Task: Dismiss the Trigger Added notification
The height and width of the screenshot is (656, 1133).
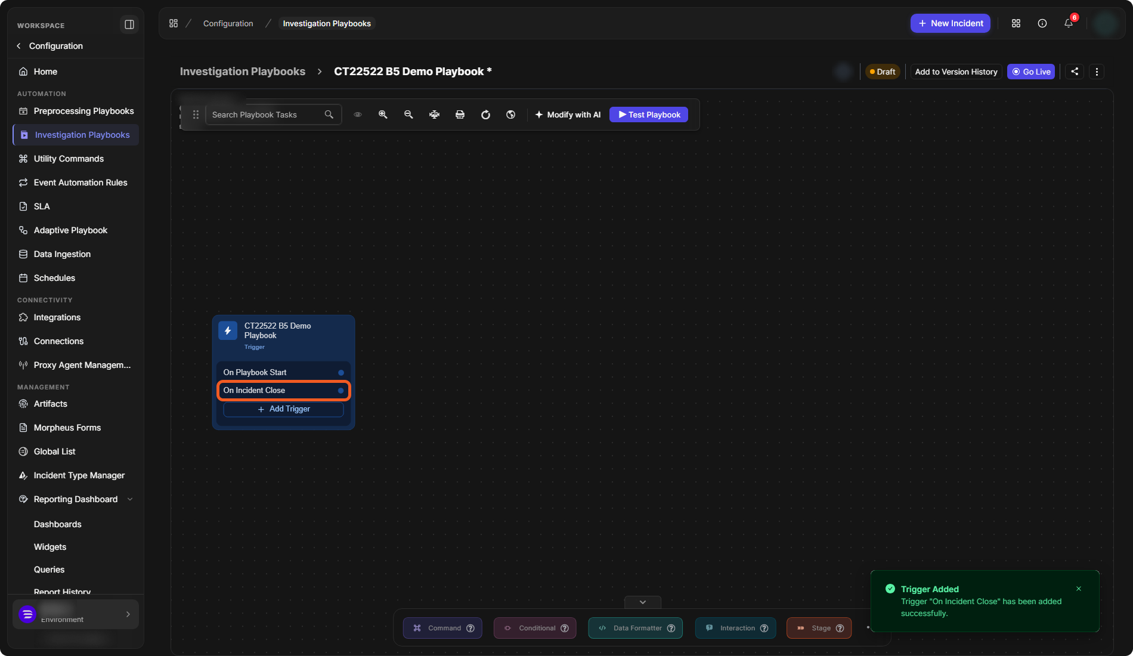Action: [x=1079, y=589]
